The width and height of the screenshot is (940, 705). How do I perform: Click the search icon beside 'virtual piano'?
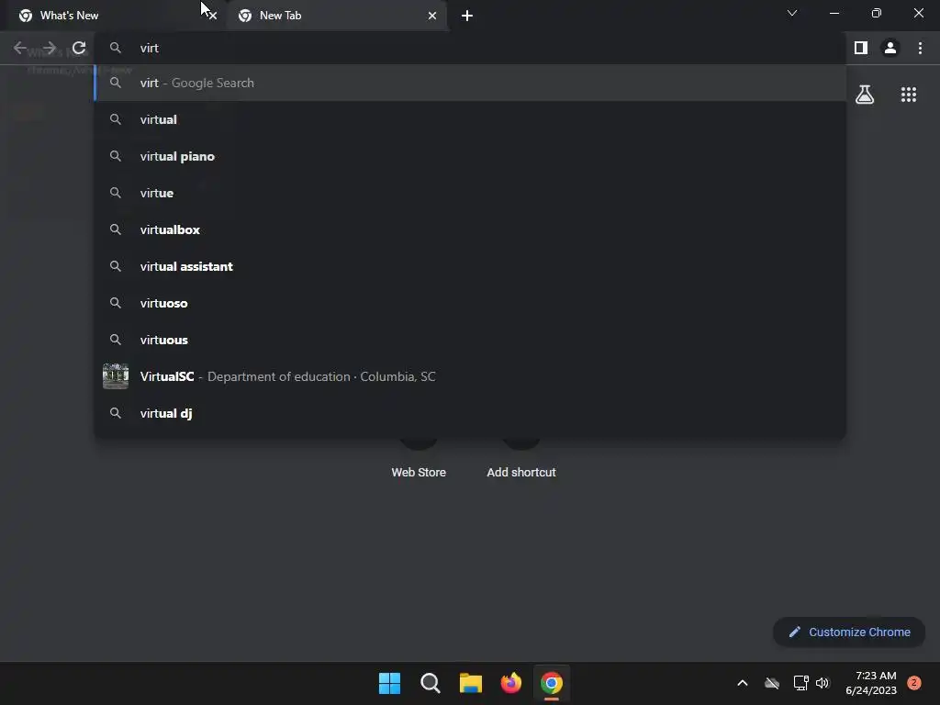click(116, 156)
